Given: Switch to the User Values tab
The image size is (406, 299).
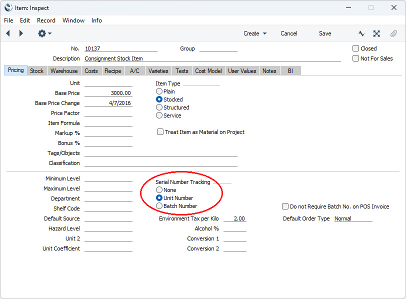Looking at the screenshot, I should [x=242, y=71].
